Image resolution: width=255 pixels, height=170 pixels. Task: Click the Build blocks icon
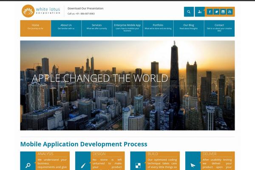pos(138,165)
